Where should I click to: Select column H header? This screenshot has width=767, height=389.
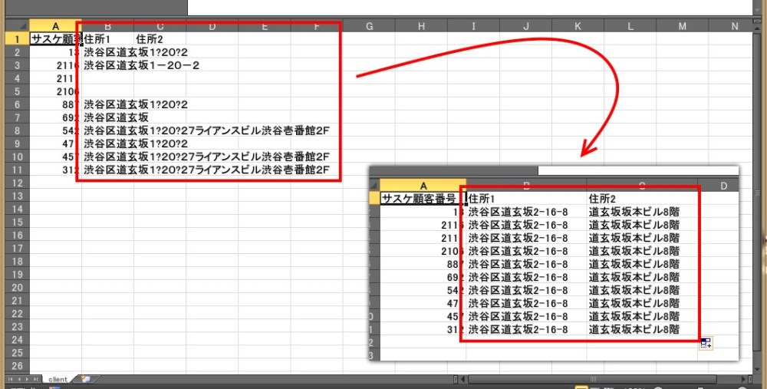pyautogui.click(x=421, y=26)
